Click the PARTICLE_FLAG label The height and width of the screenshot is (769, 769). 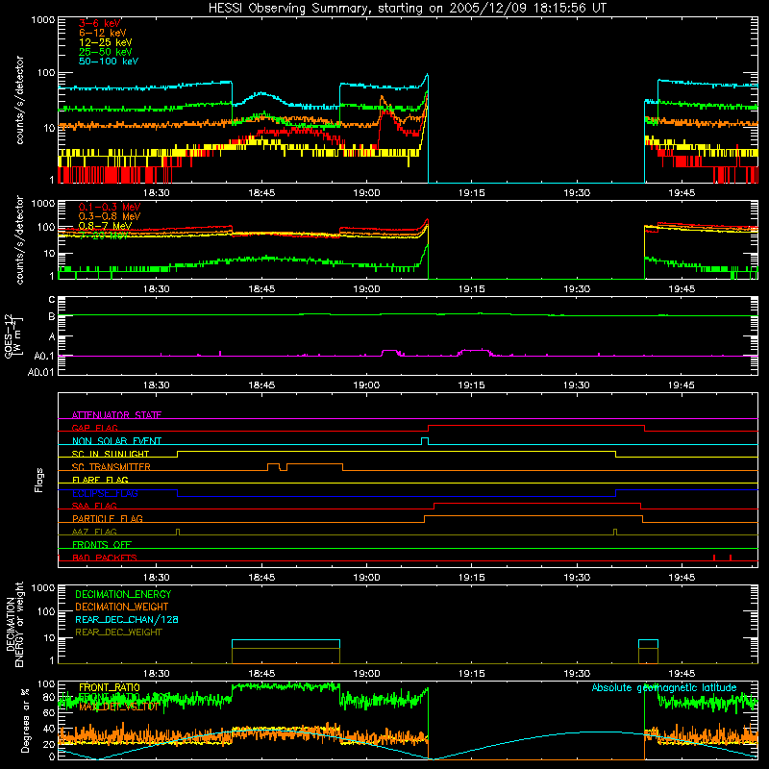pyautogui.click(x=108, y=518)
